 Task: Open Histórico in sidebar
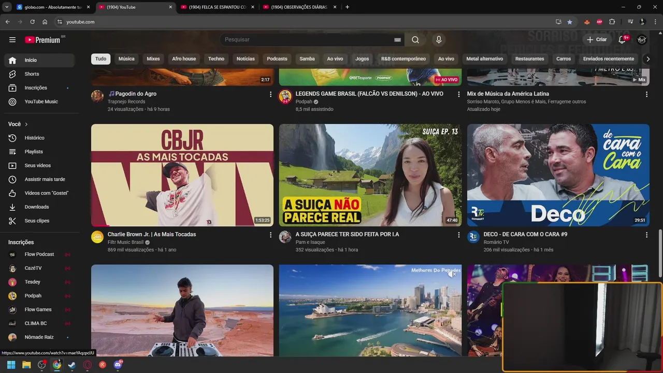[39, 138]
